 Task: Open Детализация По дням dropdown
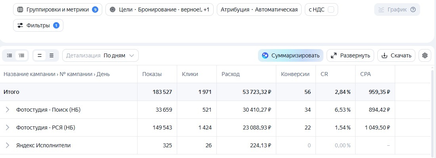[x=100, y=55]
